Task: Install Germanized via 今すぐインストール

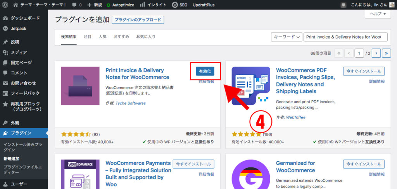Action: (364, 164)
